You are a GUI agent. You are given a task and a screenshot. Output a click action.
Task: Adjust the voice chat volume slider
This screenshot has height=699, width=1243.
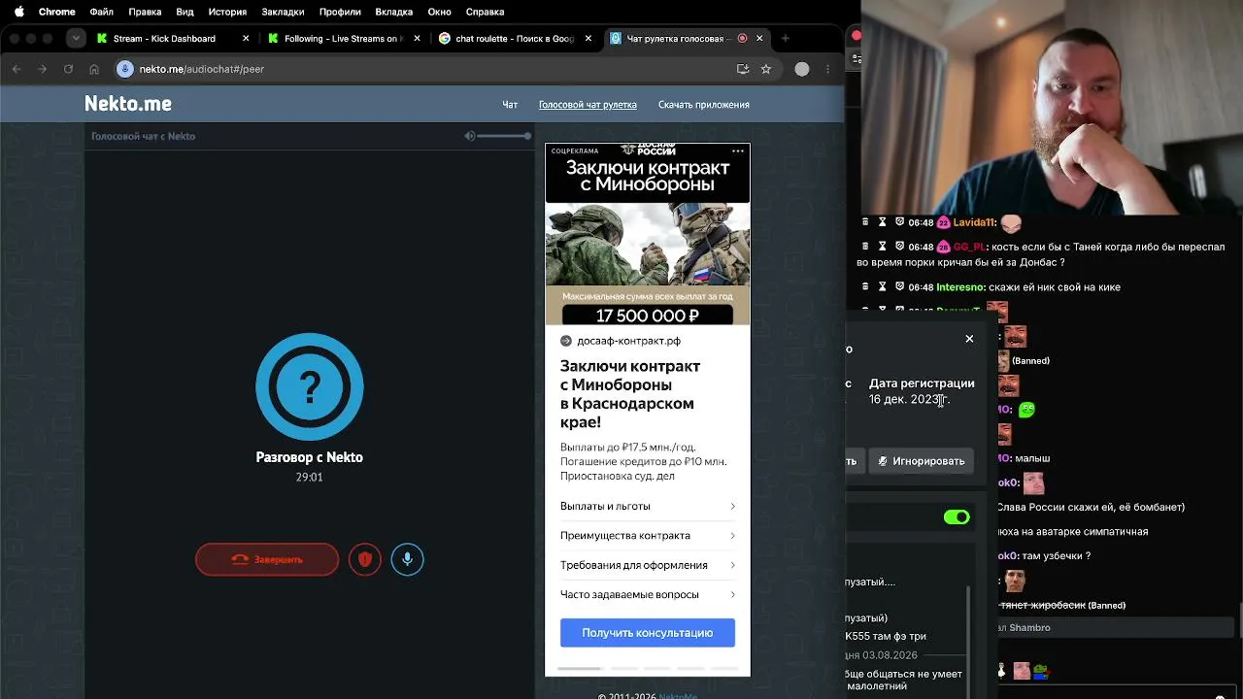pos(504,136)
